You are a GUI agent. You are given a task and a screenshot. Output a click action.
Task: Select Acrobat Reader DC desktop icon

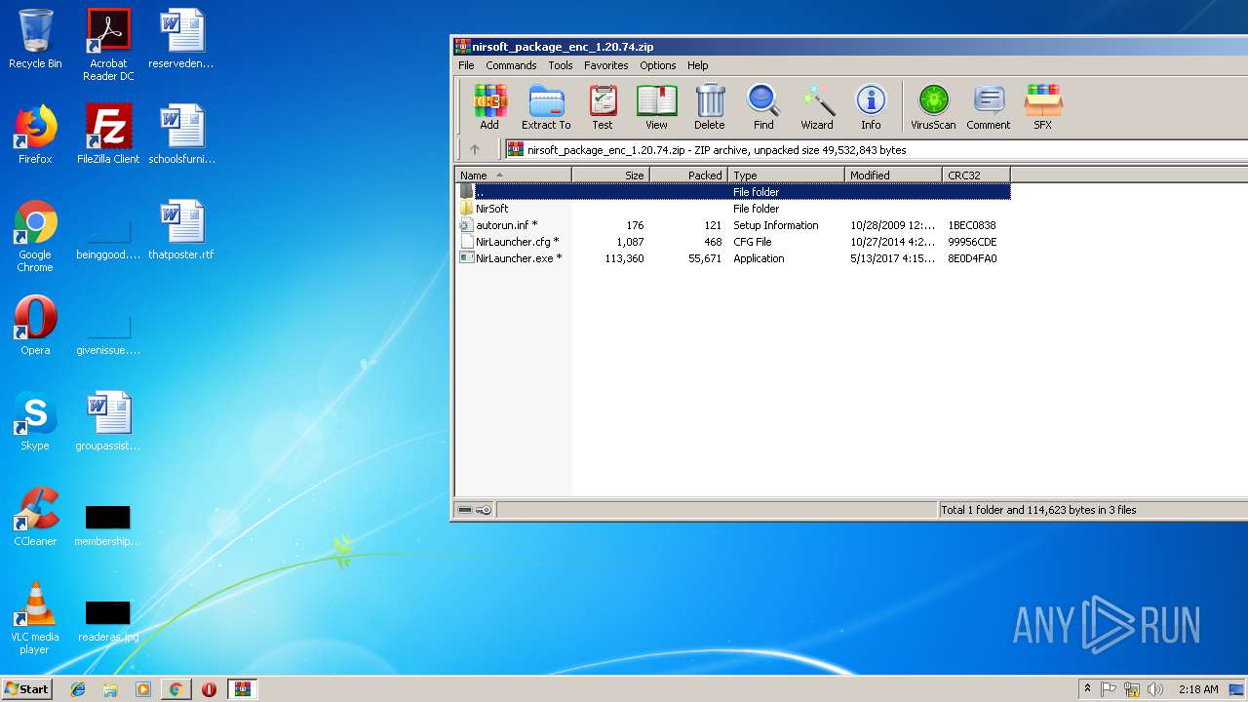108,45
